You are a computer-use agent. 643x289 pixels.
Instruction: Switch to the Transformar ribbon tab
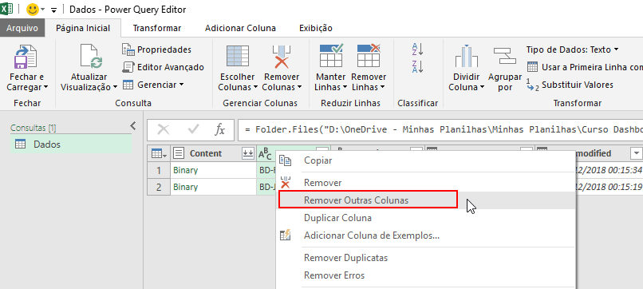157,28
